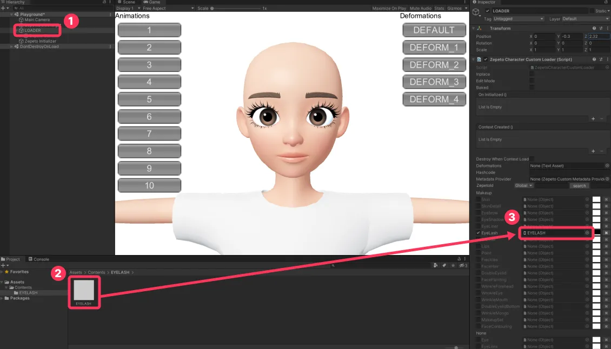The width and height of the screenshot is (611, 349).
Task: Open the Layer Default dropdown
Action: (585, 19)
